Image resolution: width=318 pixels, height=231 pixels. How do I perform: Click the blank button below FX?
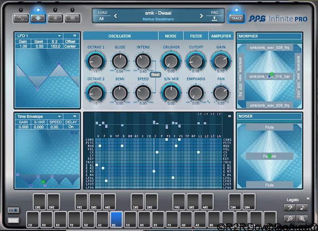(13, 220)
